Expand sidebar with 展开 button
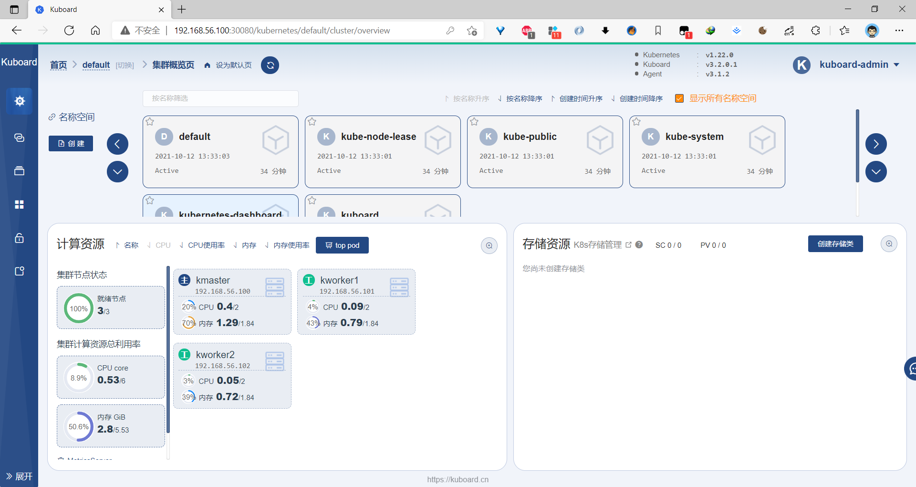Image resolution: width=916 pixels, height=487 pixels. click(x=19, y=476)
